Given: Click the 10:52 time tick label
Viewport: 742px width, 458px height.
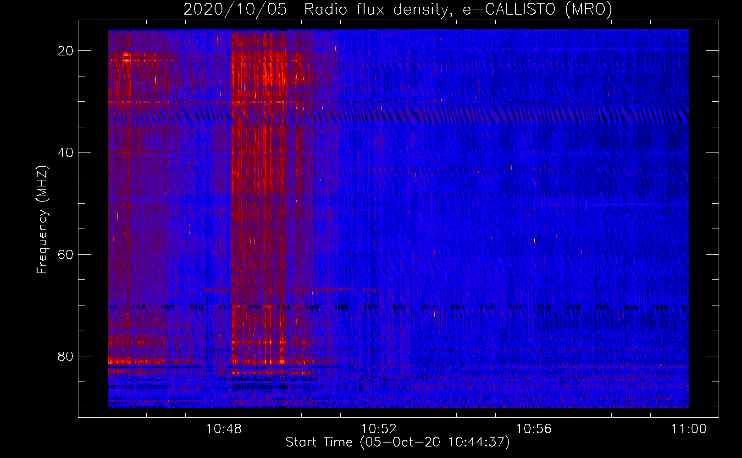Looking at the screenshot, I should click(x=379, y=429).
